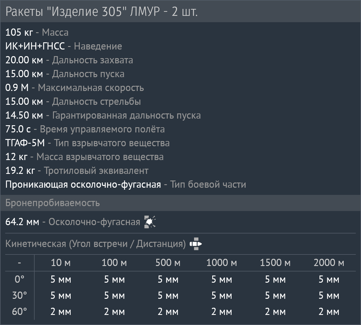The width and height of the screenshot is (361, 325).
Task: Click the '1000 м' column header
Action: (x=221, y=263)
